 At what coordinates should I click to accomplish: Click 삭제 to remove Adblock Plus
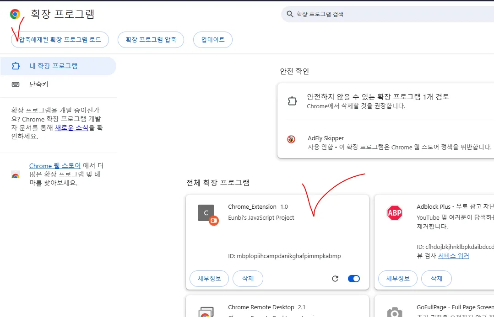[437, 279]
